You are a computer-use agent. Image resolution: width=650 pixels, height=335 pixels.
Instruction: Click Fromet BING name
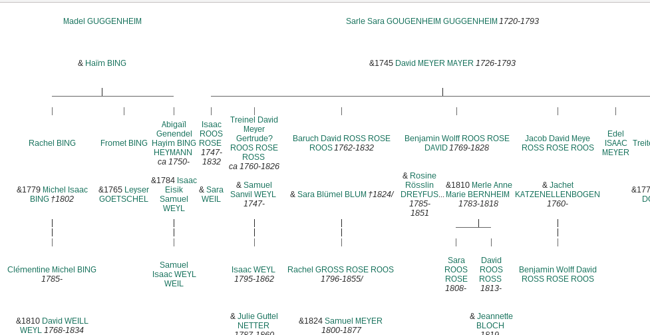pos(124,143)
